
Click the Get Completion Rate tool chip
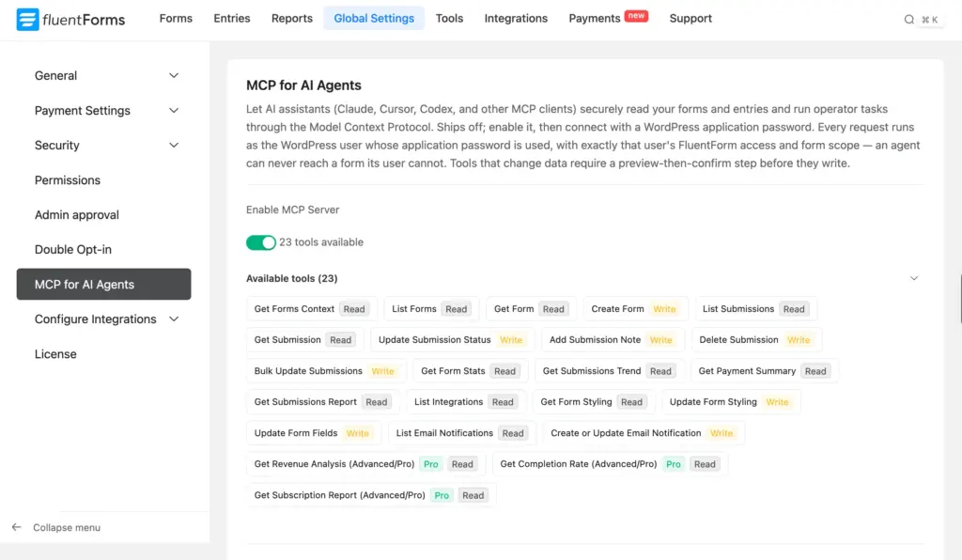(x=610, y=464)
